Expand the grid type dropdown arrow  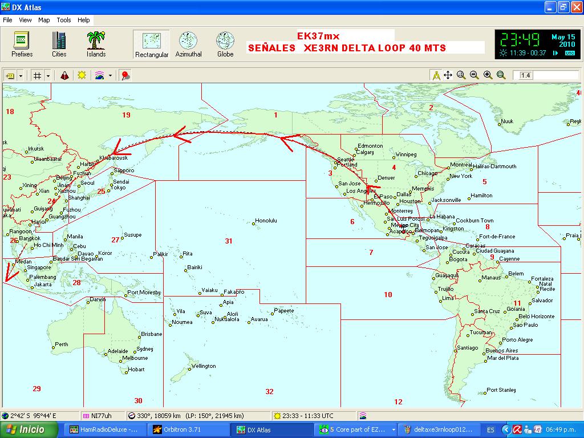(x=48, y=76)
